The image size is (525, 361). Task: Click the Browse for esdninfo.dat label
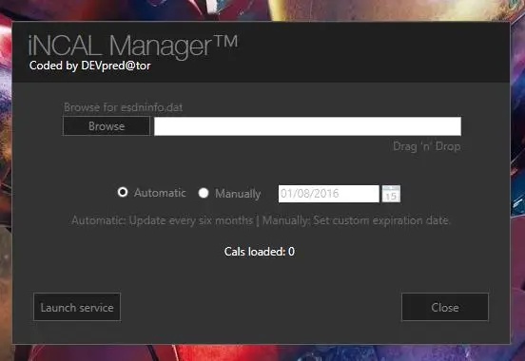[124, 107]
